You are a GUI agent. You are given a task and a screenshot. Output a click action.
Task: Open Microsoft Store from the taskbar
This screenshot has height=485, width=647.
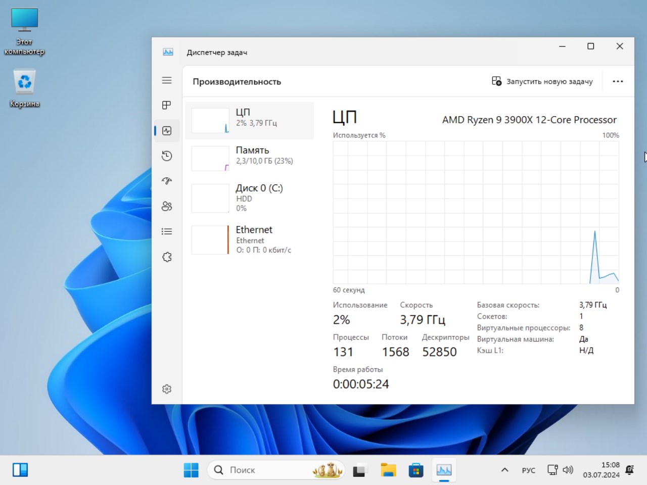[x=416, y=470]
